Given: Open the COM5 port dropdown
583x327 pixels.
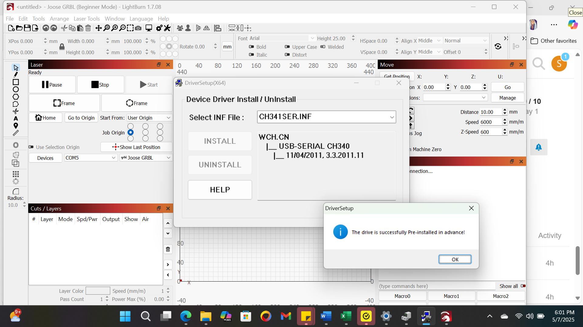Looking at the screenshot, I should [91, 157].
